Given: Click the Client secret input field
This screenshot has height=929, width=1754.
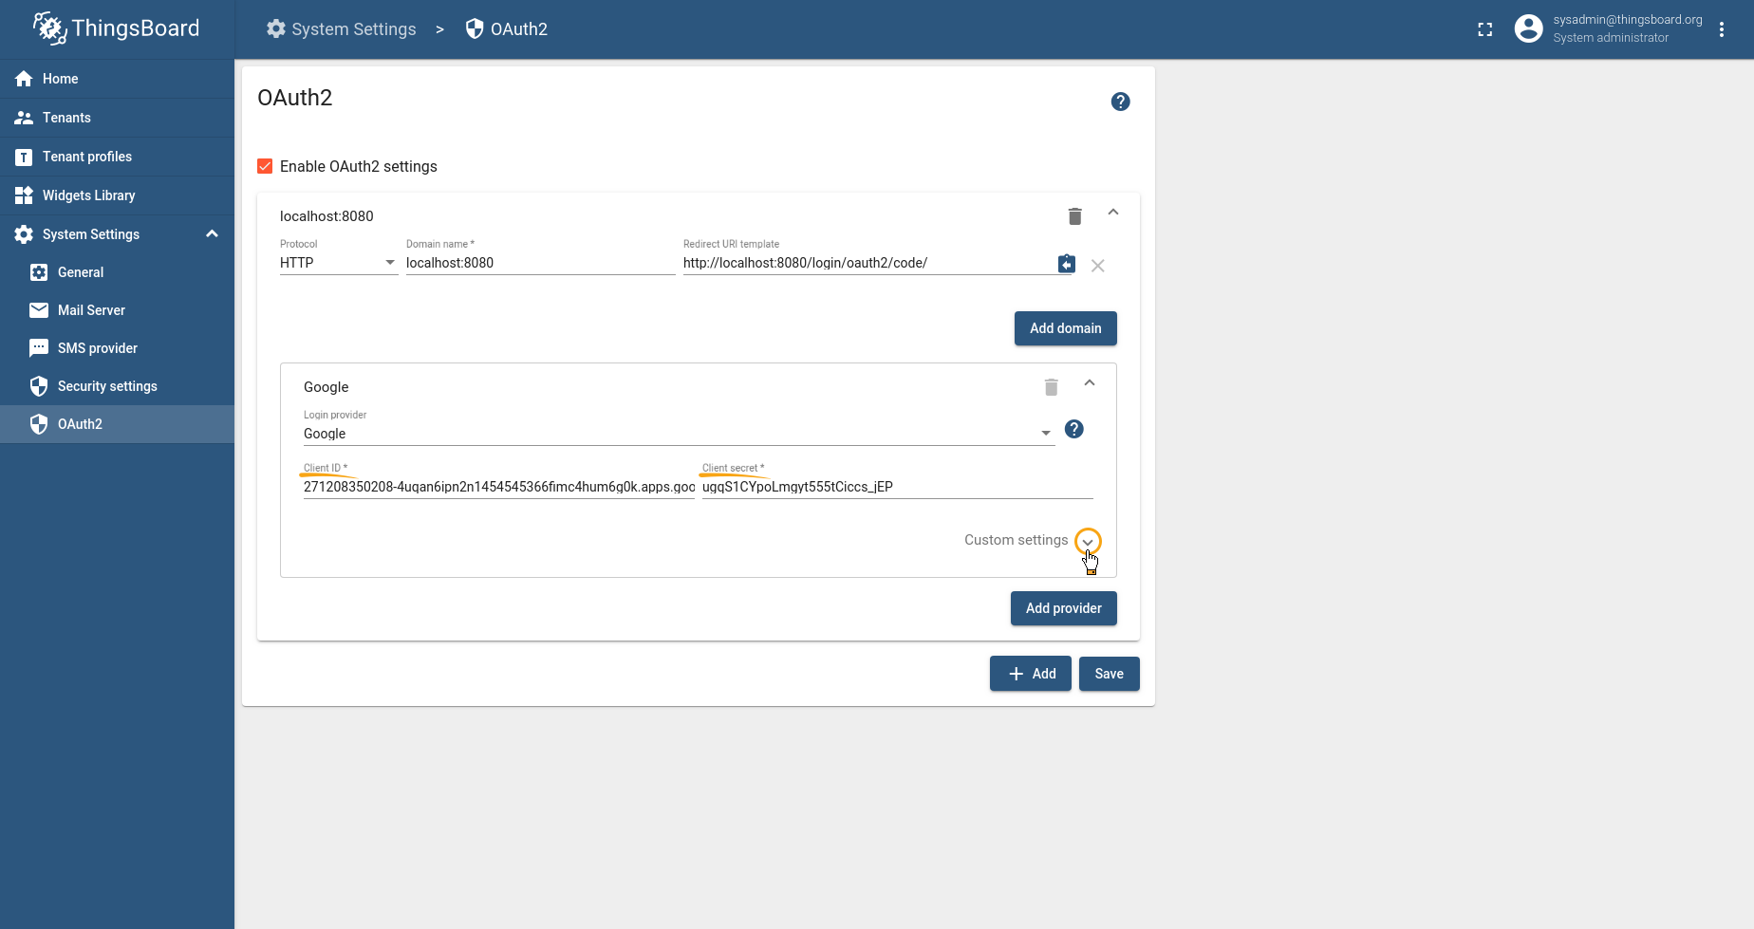Looking at the screenshot, I should [x=898, y=487].
